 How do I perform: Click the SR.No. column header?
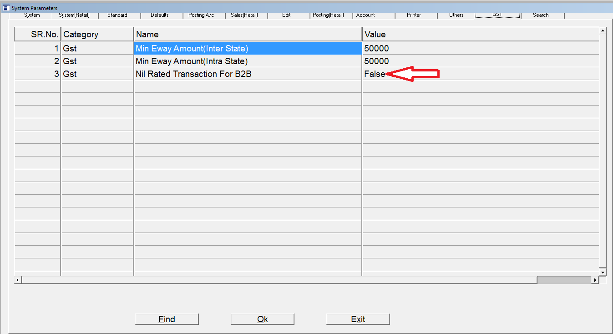point(38,34)
